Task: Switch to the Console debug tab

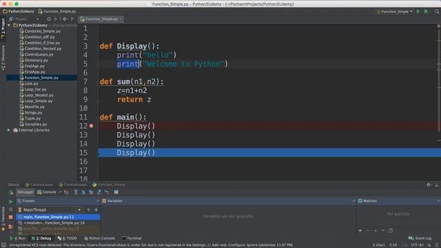Action: pyautogui.click(x=47, y=192)
